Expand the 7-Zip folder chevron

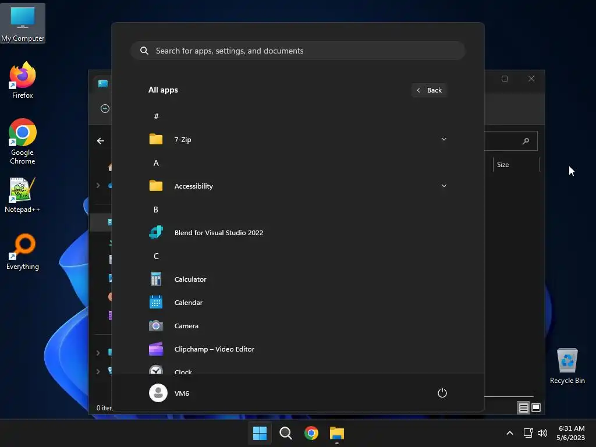pos(444,139)
